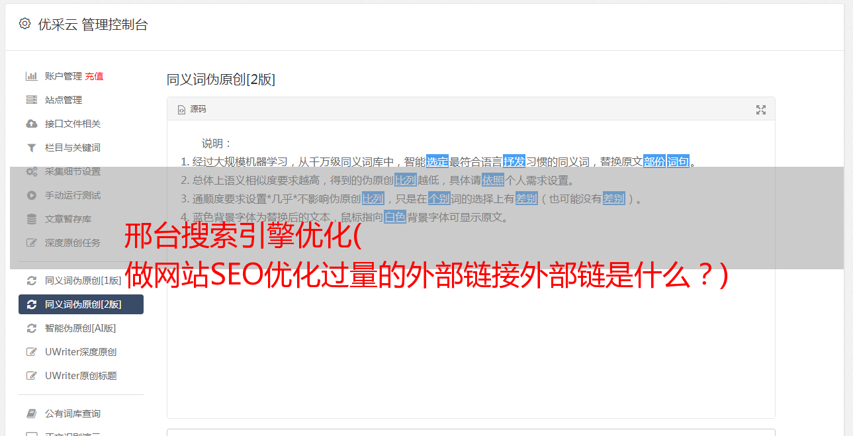Select the 同义词伪原创[2版] menu item
Image resolution: width=853 pixels, height=436 pixels.
(x=81, y=304)
